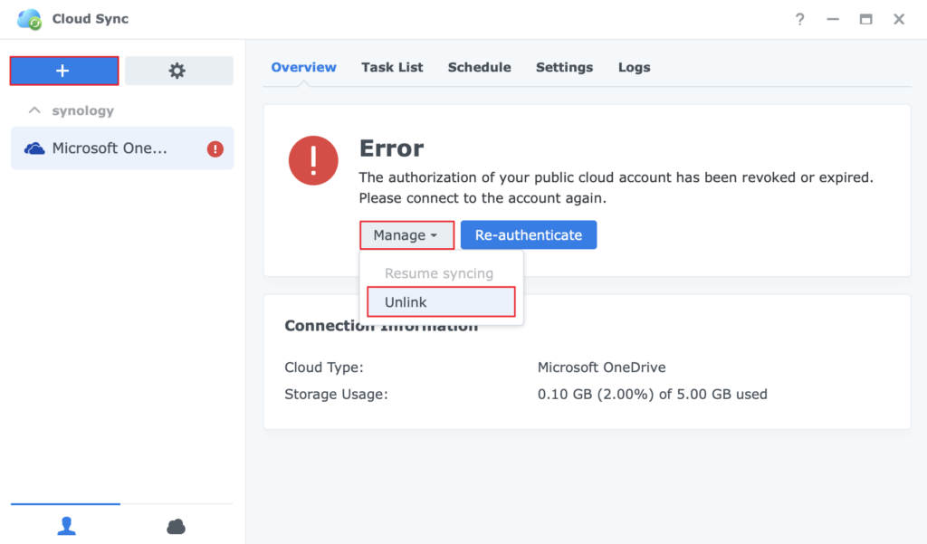927x544 pixels.
Task: View the Logs tab
Action: (634, 67)
